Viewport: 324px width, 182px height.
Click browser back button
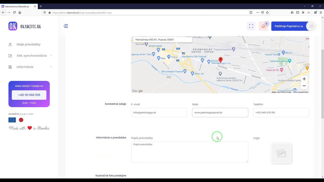[3, 12]
